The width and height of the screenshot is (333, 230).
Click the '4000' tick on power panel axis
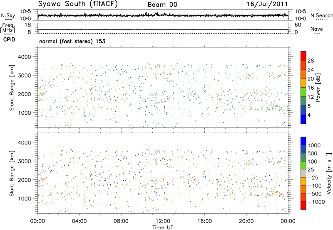click(24, 57)
